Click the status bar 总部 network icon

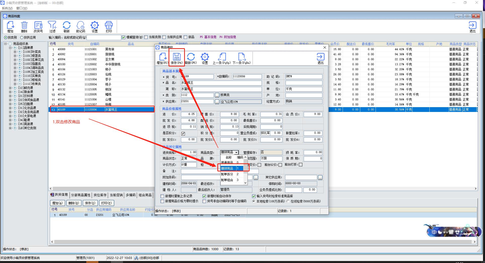point(136,258)
